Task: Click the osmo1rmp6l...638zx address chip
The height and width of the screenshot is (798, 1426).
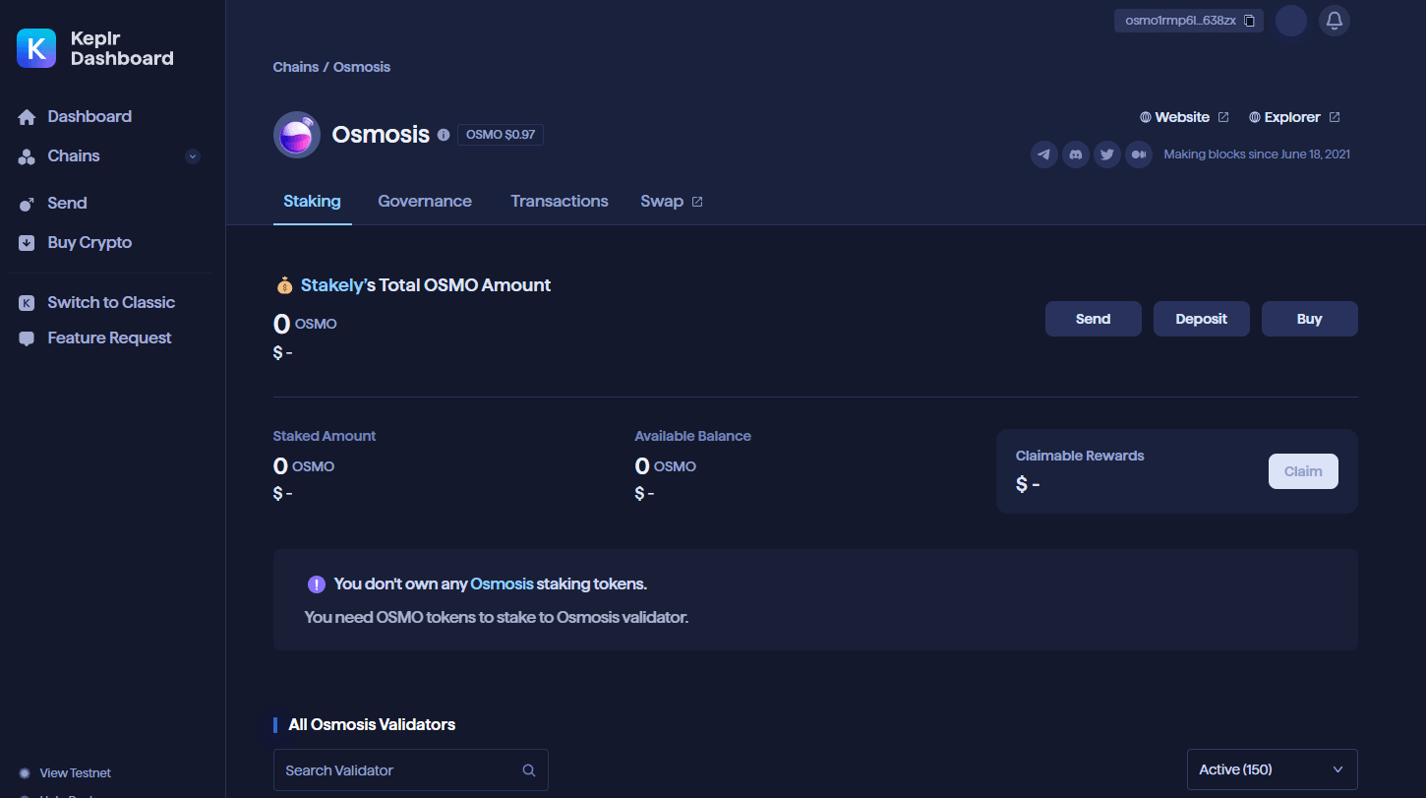Action: click(x=1189, y=21)
